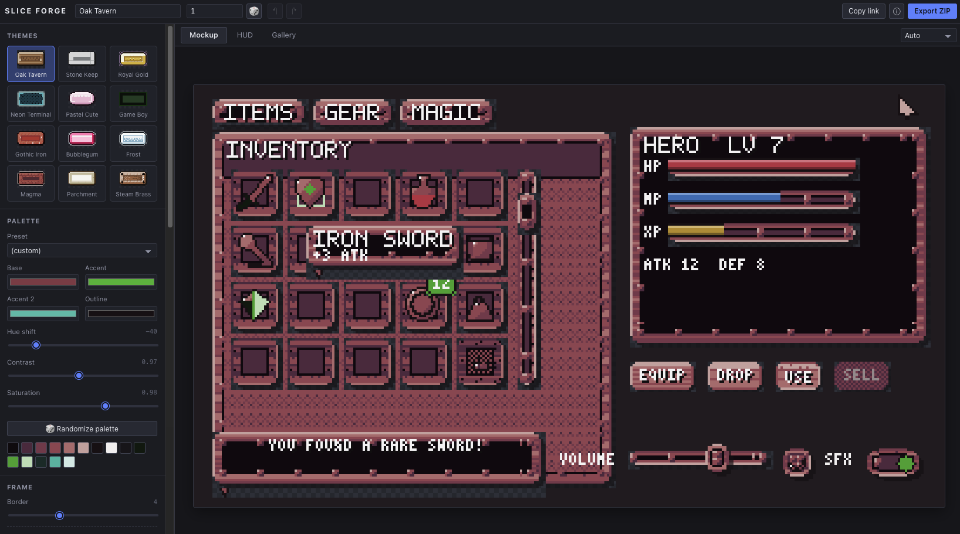Click the redo arrow icon
960x534 pixels.
point(294,11)
